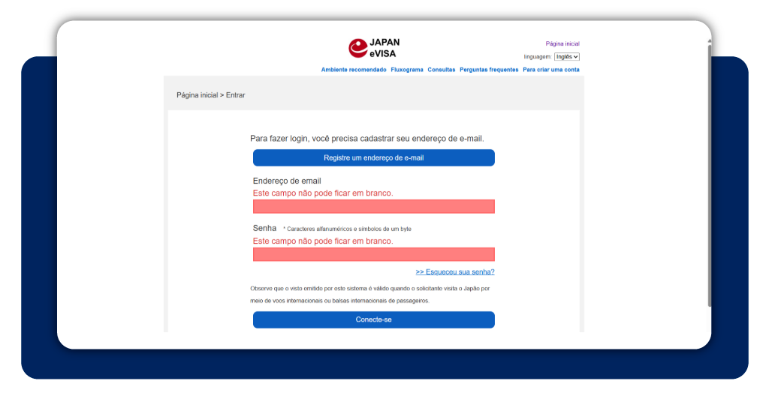Click the Conecte-se login button

pyautogui.click(x=374, y=319)
